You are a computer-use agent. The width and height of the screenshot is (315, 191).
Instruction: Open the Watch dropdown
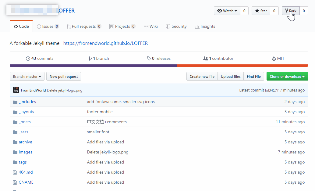point(227,11)
